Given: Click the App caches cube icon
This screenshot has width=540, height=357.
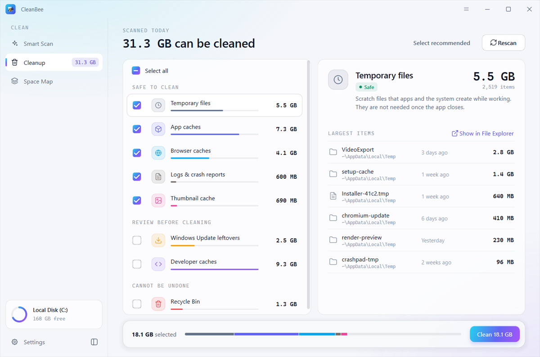Looking at the screenshot, I should coord(158,129).
